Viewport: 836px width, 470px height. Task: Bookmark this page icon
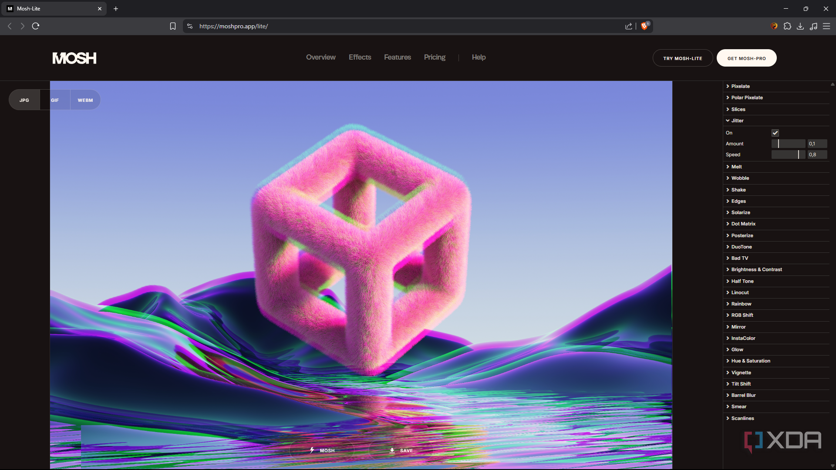point(173,26)
